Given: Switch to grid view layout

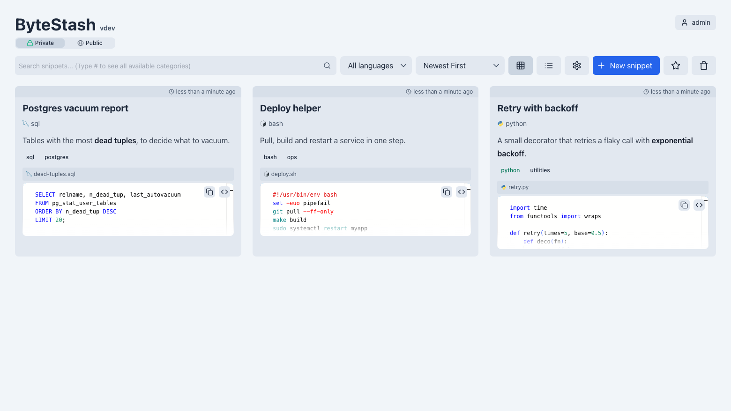Looking at the screenshot, I should (x=520, y=66).
